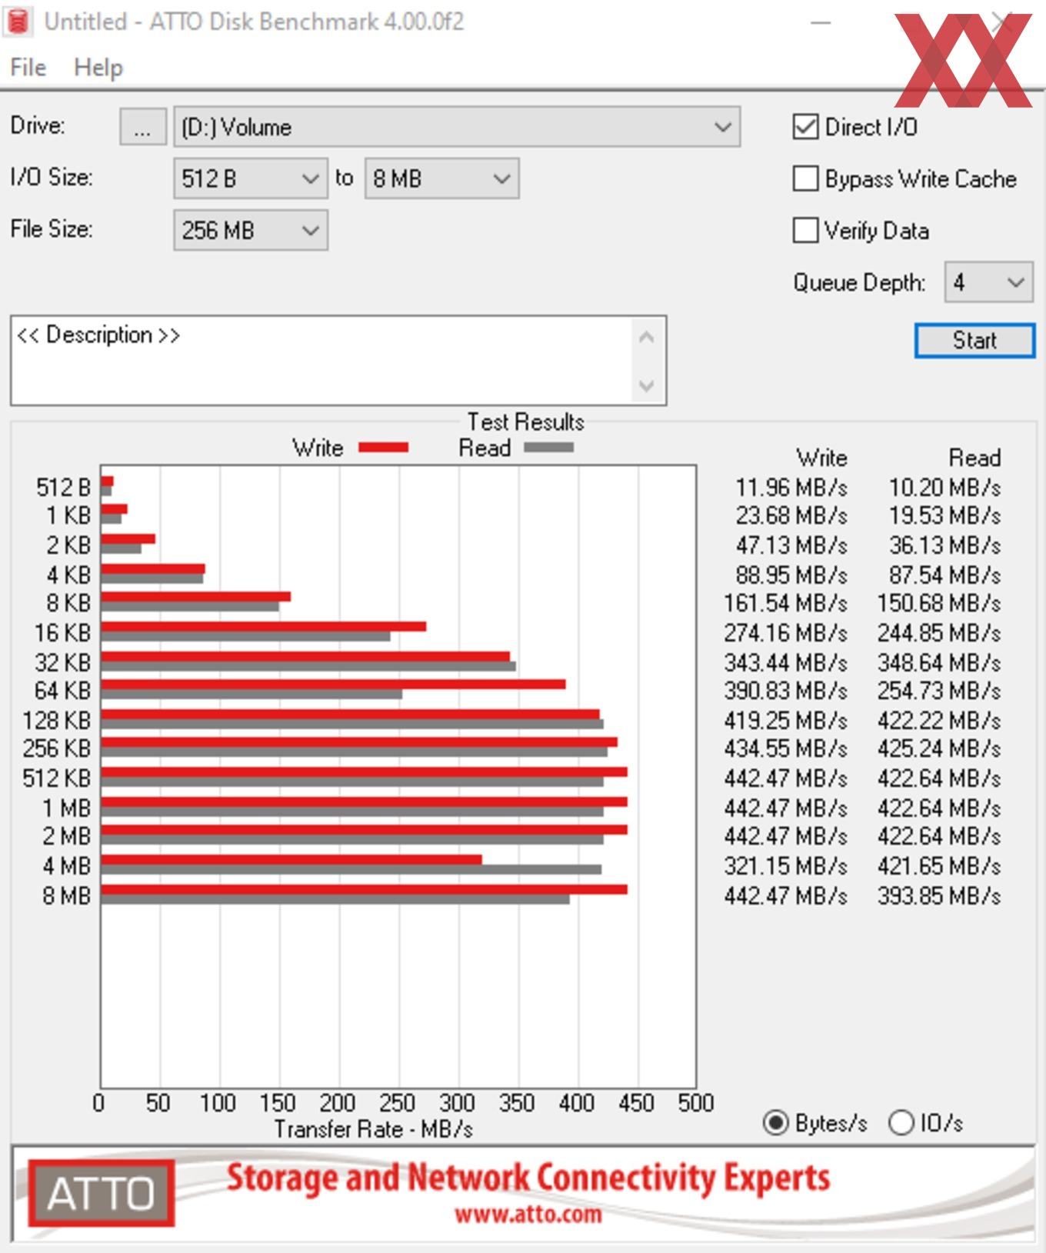The width and height of the screenshot is (1046, 1253).
Task: Click the Start button
Action: click(974, 340)
